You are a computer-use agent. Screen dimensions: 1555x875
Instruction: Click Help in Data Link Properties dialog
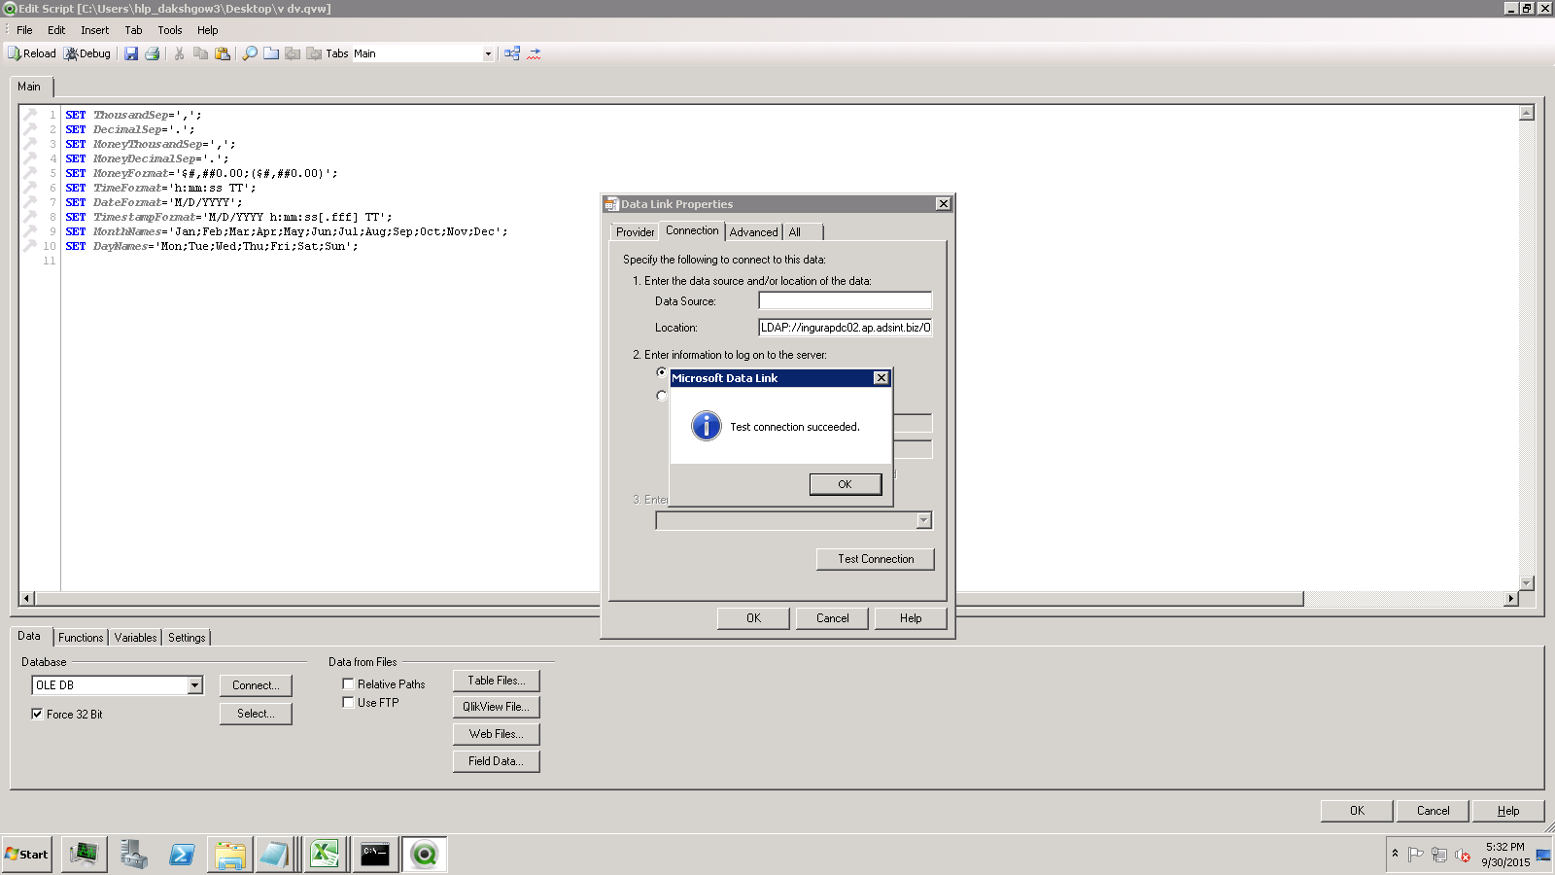click(911, 618)
